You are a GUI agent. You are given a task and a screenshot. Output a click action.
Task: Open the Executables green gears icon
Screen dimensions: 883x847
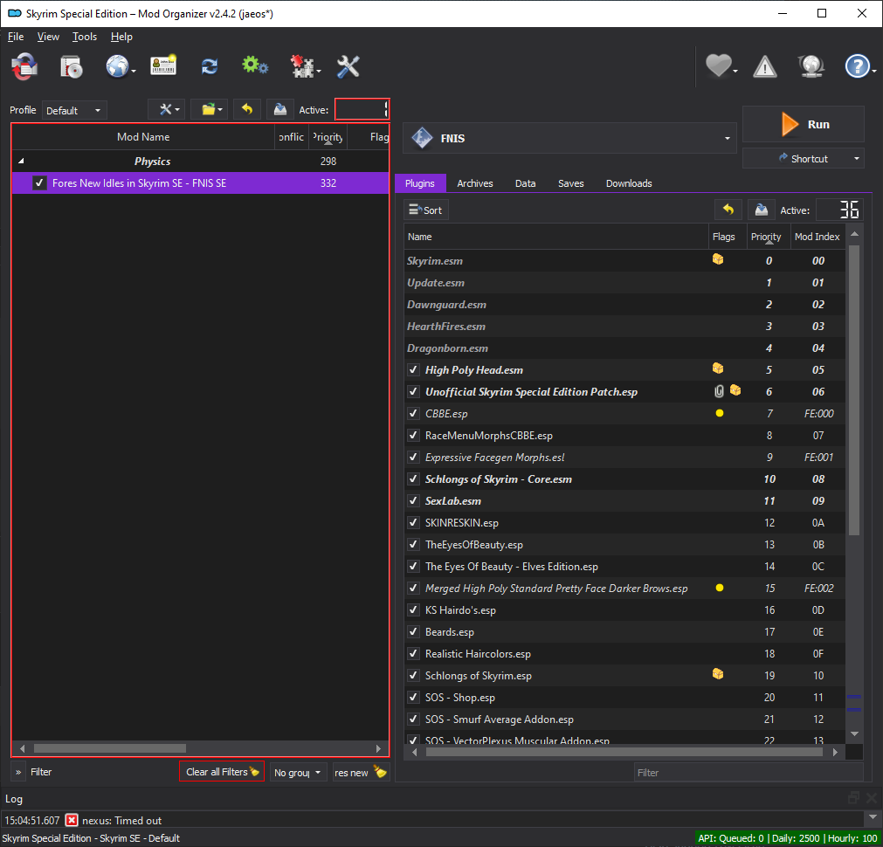tap(255, 65)
